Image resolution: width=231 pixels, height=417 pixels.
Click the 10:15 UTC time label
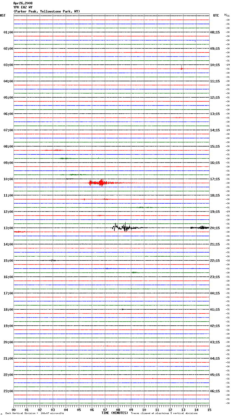point(215,65)
